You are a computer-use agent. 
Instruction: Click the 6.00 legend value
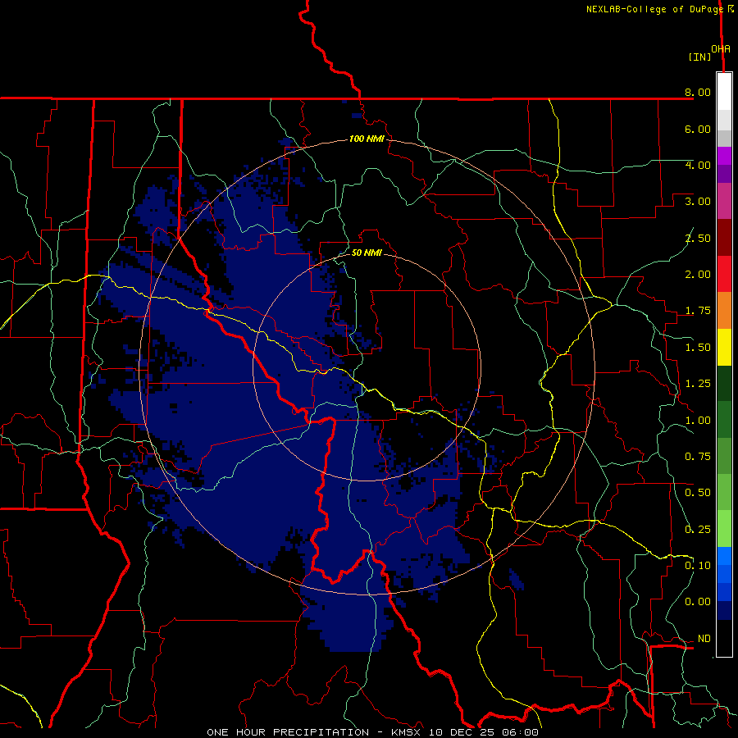pyautogui.click(x=698, y=129)
